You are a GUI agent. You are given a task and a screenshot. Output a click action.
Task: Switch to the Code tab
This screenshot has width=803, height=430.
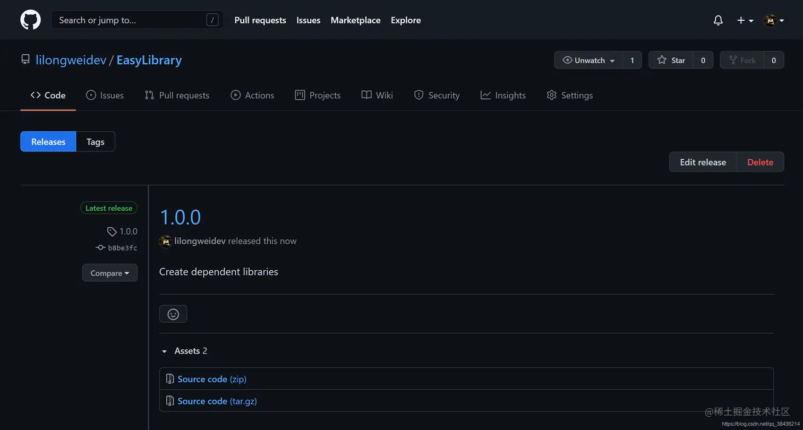tap(48, 95)
